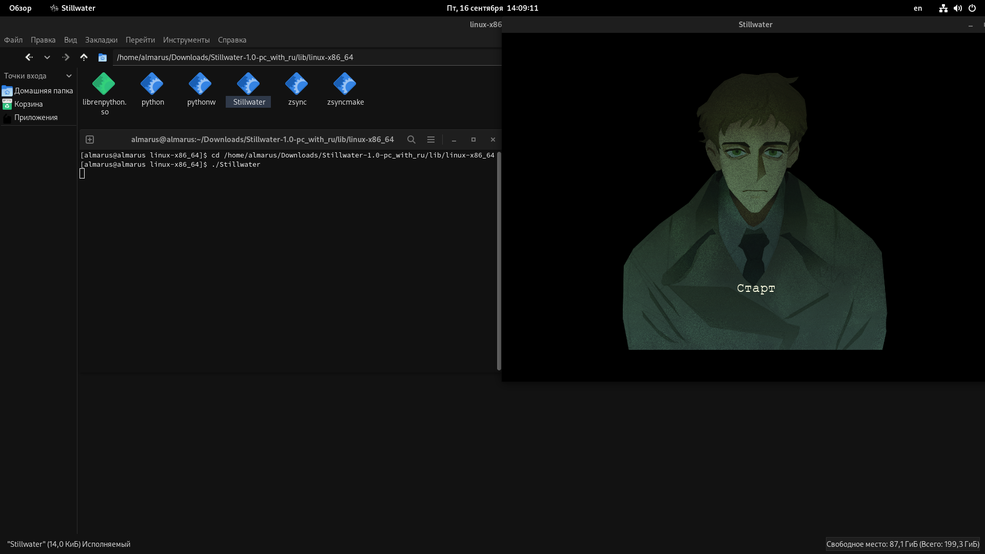This screenshot has width=985, height=554.
Task: Click the hamburger menu icon in terminal
Action: [431, 140]
